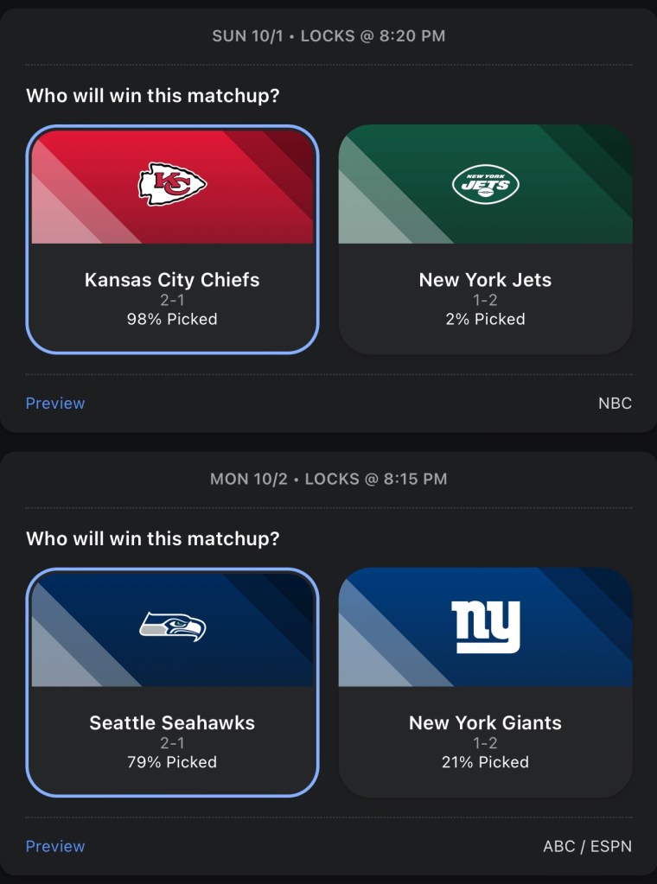Click the Seattle Seahawks hawk logo
Image resolution: width=657 pixels, height=884 pixels.
(172, 626)
